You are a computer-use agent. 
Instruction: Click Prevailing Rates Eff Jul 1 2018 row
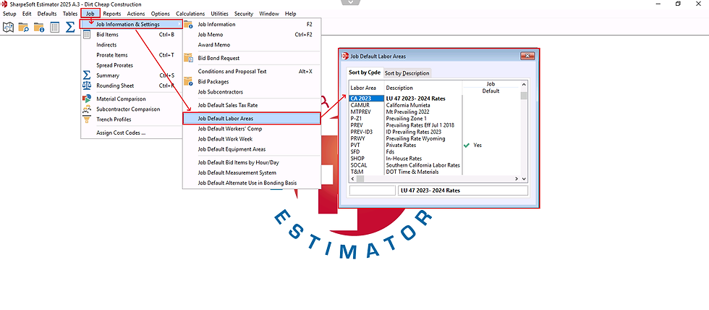tap(420, 125)
